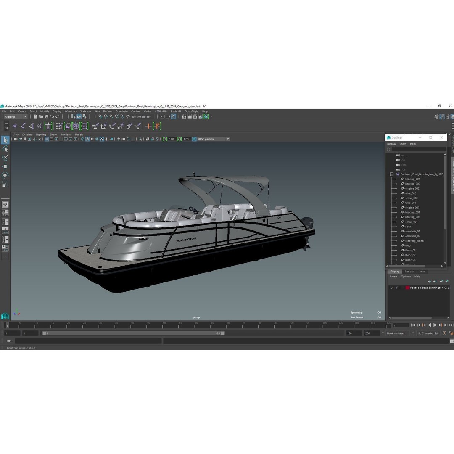
Task: Select Steering_wheel in the Outliner
Action: click(x=414, y=241)
